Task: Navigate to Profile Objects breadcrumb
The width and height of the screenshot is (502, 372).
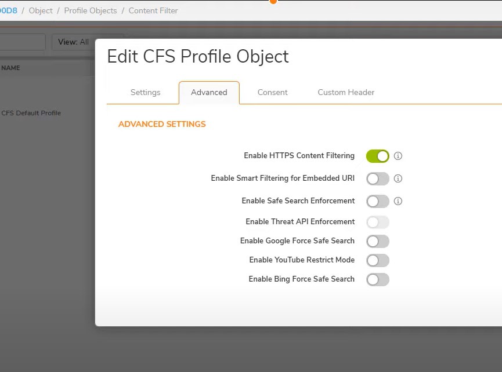Action: [90, 10]
